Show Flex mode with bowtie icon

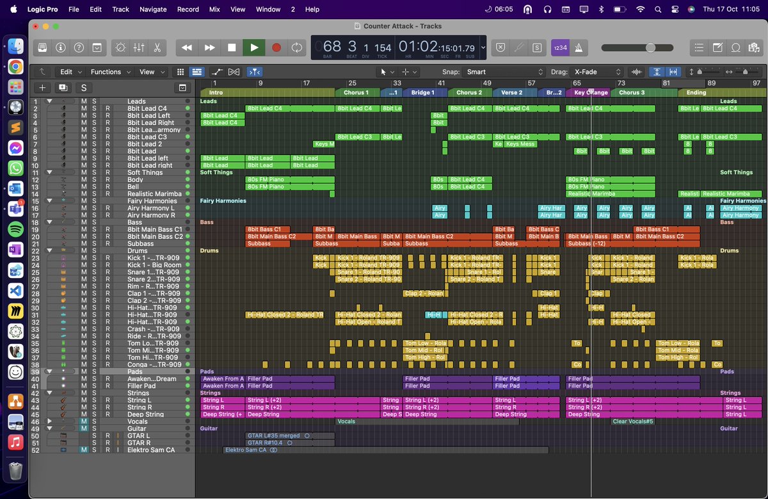[234, 72]
